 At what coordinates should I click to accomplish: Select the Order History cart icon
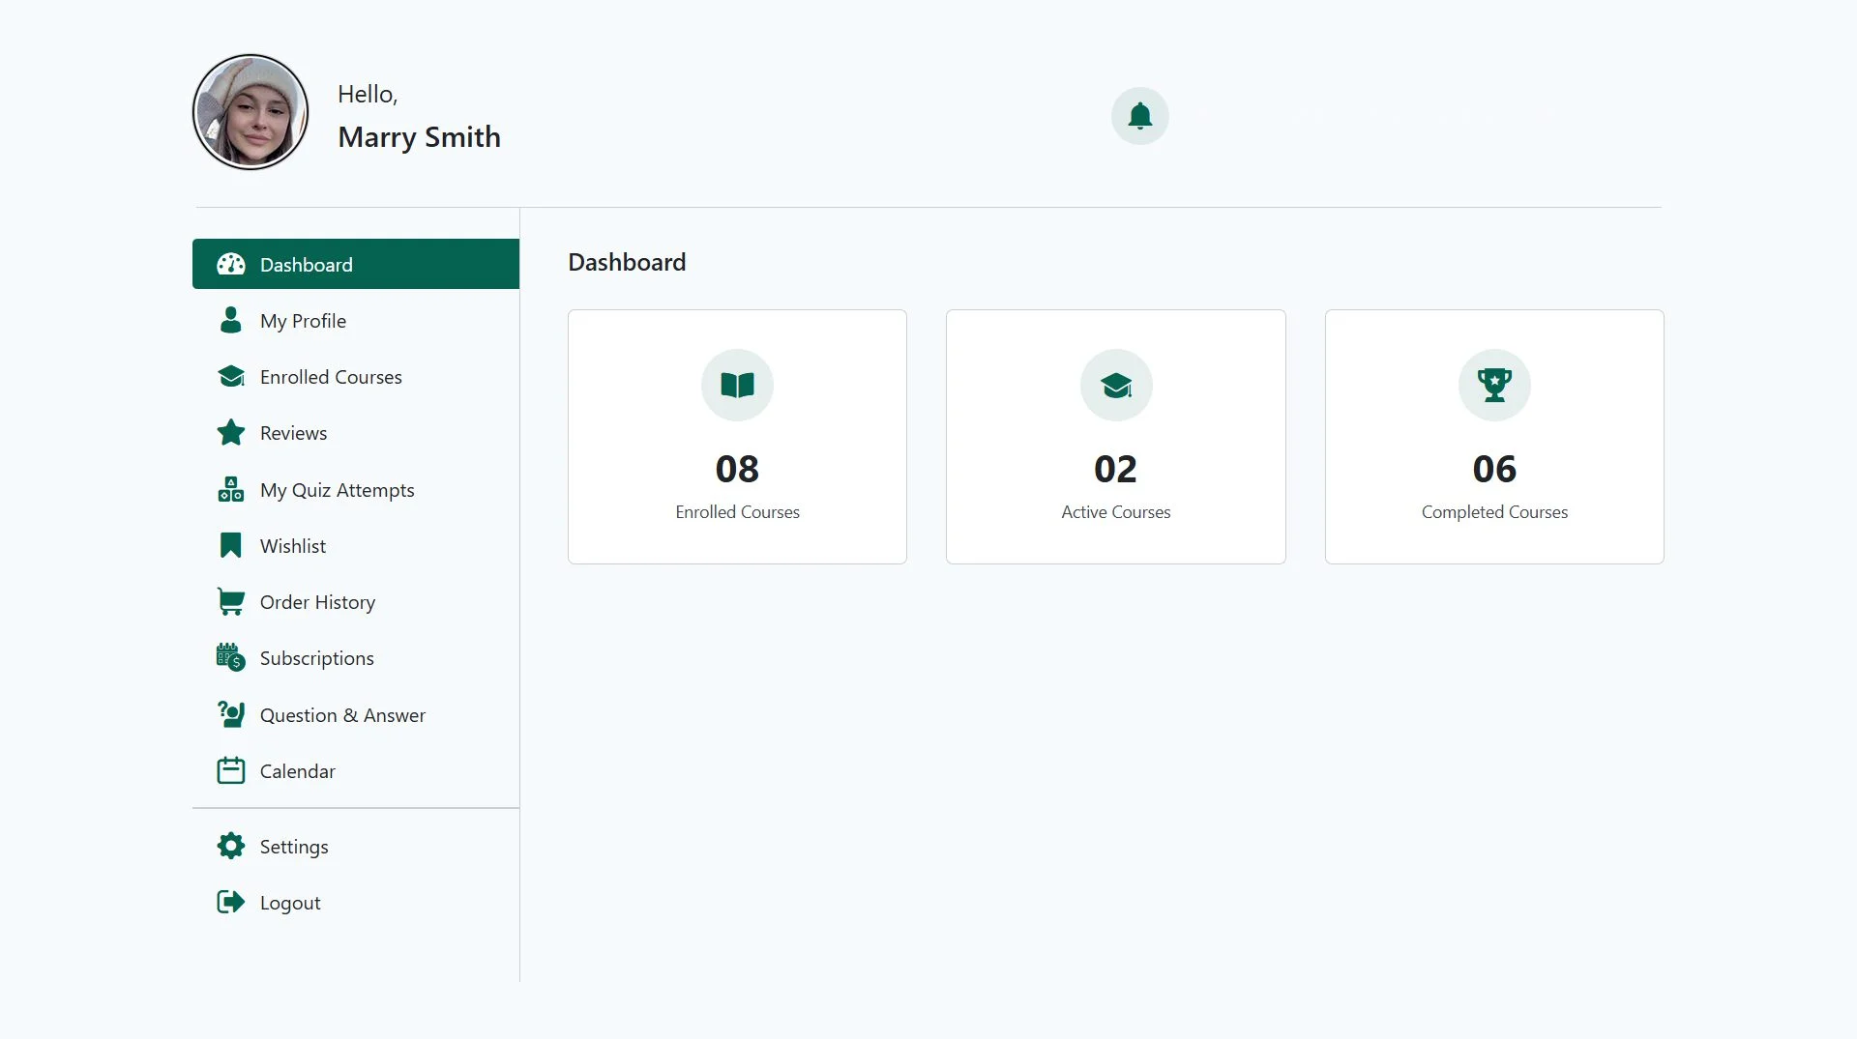click(x=231, y=601)
